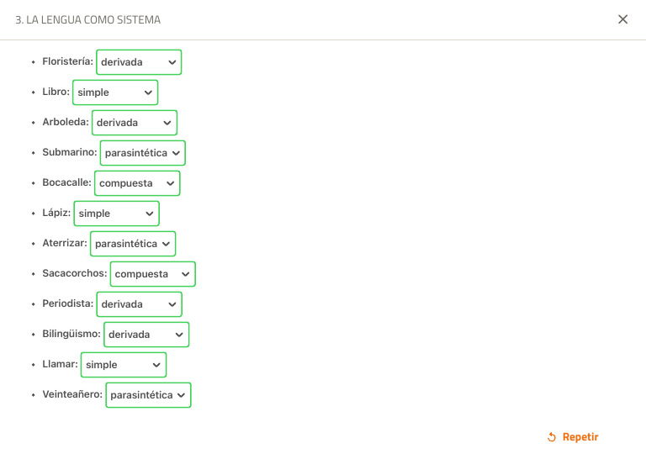Close the La lengua como sistema dialog
Viewport: 646px width, 459px height.
pos(622,19)
